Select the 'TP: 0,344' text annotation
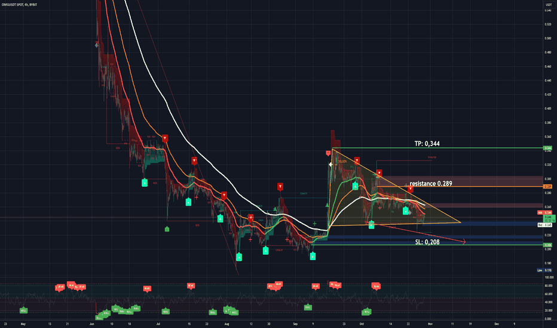This screenshot has height=328, width=557. [427, 144]
